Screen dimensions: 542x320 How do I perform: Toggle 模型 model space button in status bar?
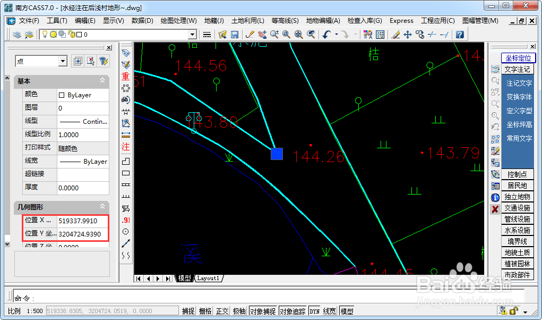347,311
